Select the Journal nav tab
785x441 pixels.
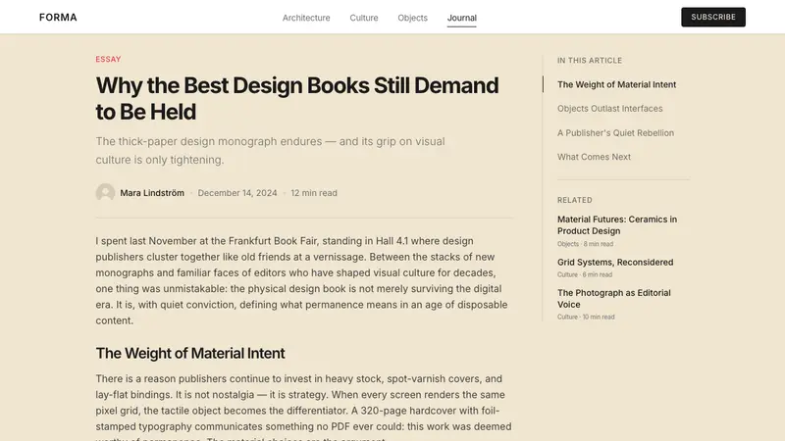(x=461, y=18)
